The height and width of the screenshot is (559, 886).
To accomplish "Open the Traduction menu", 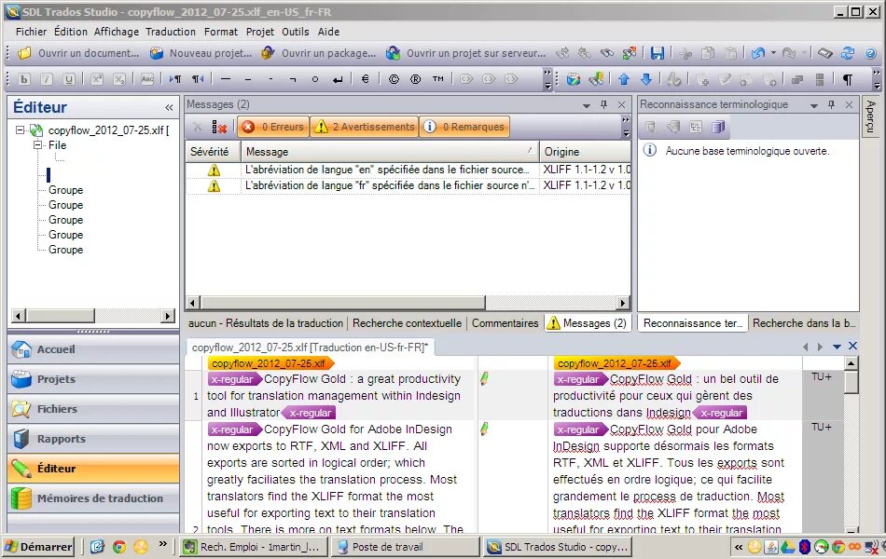I will tap(171, 32).
